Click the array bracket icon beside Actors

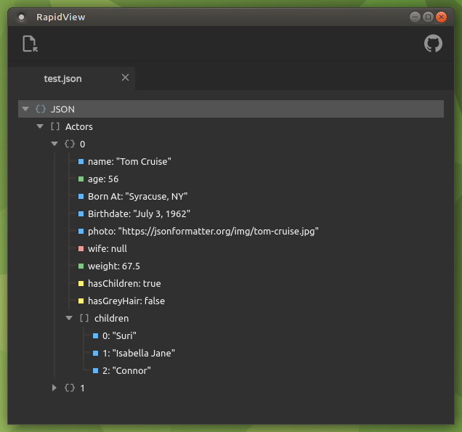tap(55, 126)
